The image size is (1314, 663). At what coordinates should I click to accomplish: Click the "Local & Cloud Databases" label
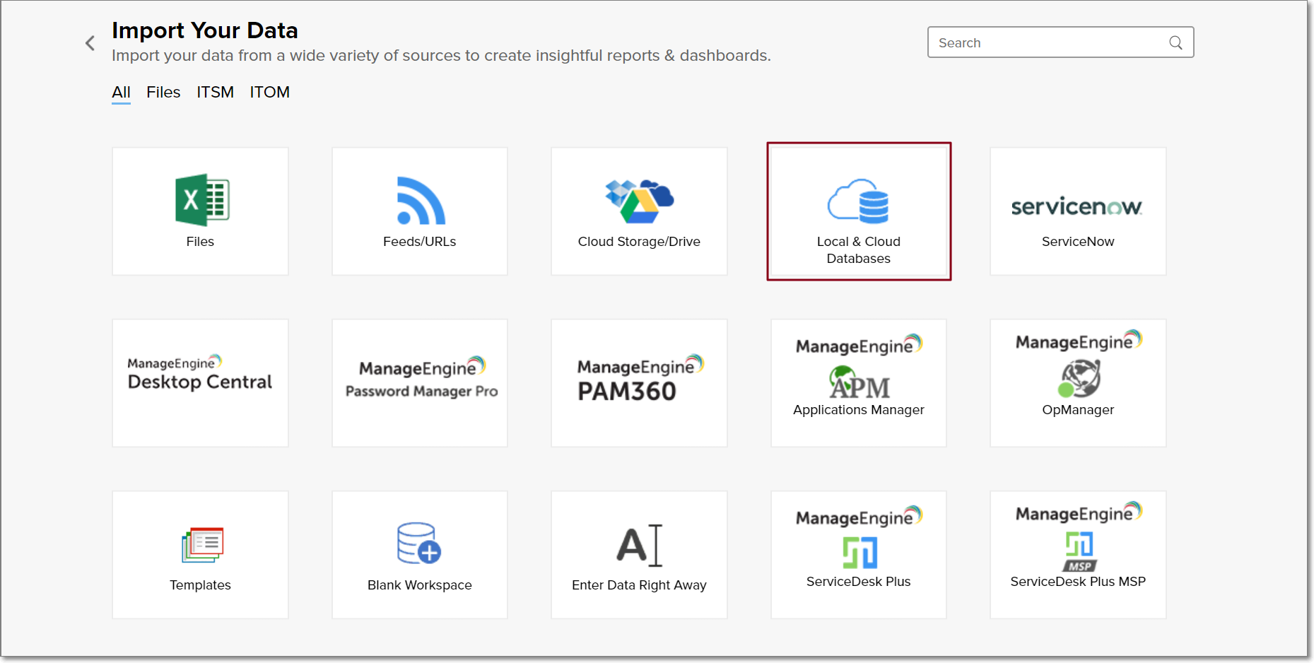859,250
